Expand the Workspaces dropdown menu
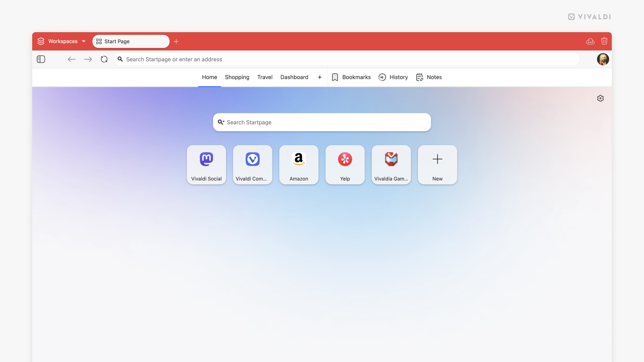Screen dimensions: 644x362 click(83, 41)
